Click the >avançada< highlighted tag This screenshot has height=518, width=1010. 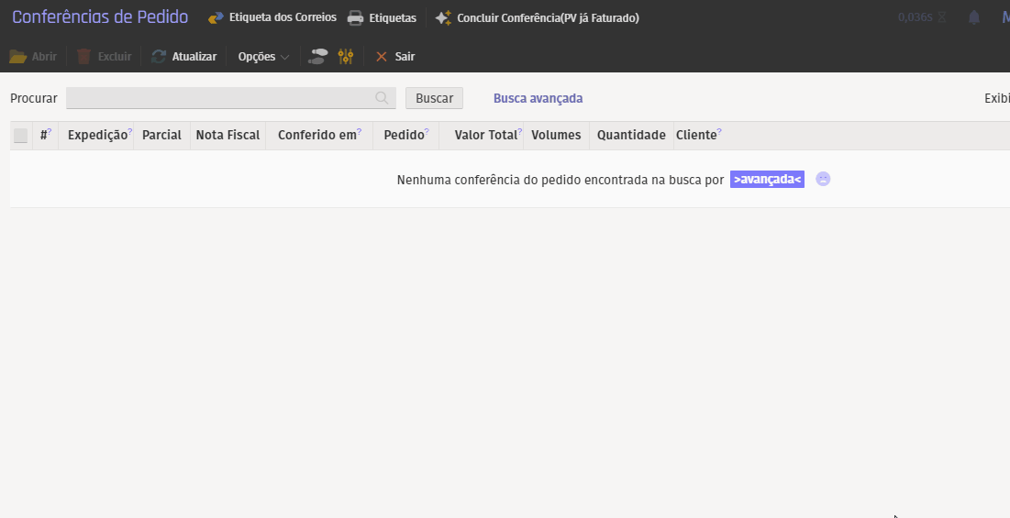pyautogui.click(x=767, y=180)
